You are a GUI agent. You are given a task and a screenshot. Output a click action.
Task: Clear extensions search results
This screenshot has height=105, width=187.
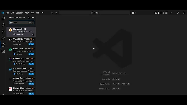pos(30,22)
